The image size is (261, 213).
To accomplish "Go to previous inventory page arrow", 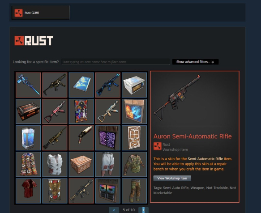I will click(x=114, y=210).
